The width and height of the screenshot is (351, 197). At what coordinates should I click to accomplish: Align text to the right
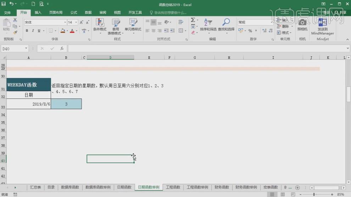160,30
